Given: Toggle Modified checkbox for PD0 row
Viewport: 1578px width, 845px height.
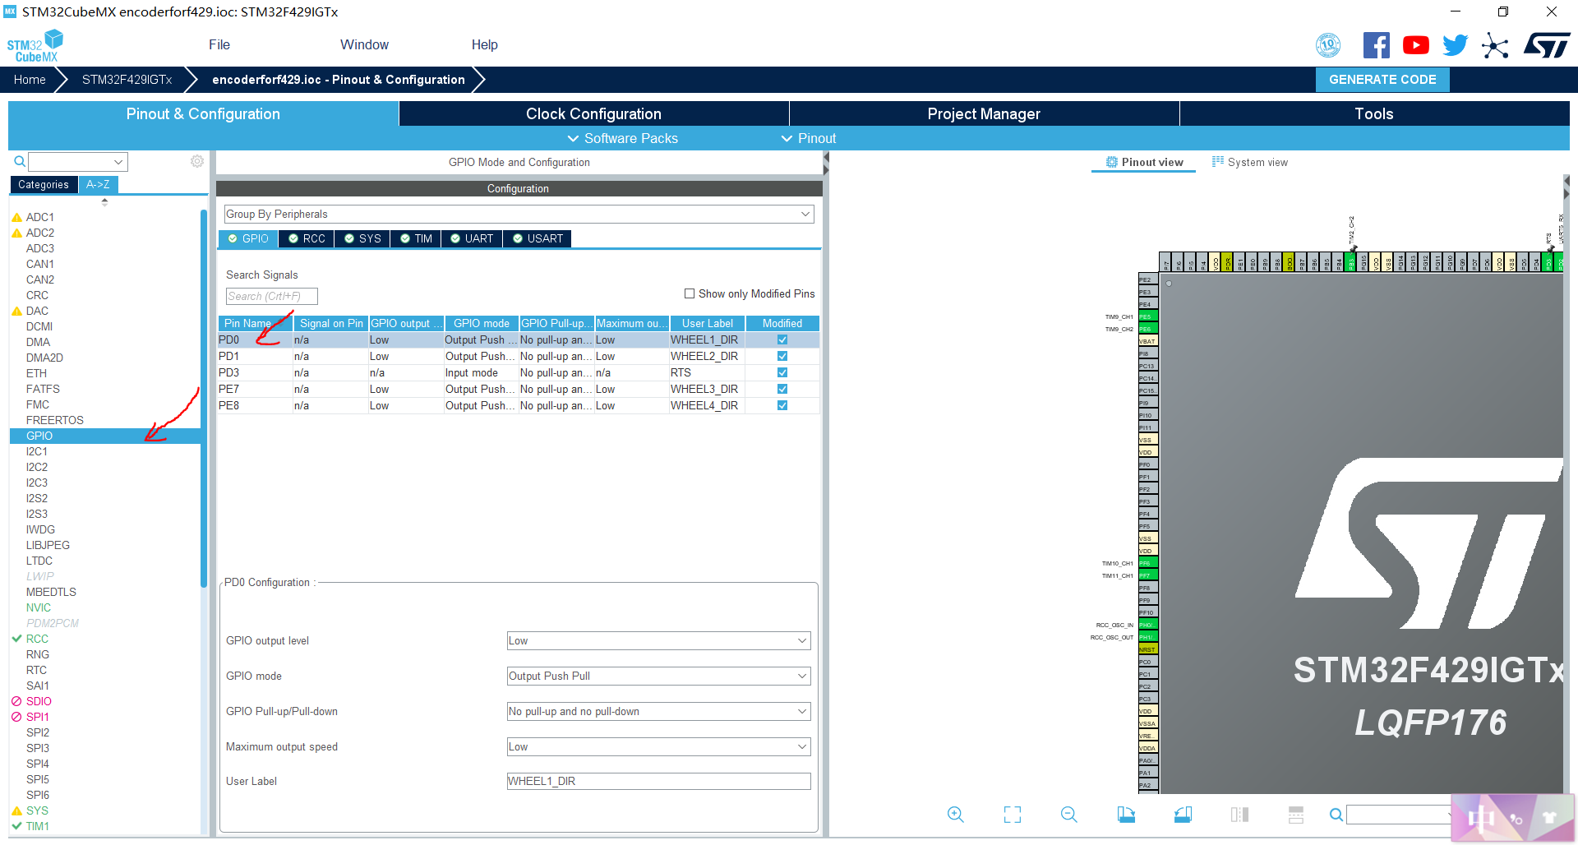Looking at the screenshot, I should pyautogui.click(x=782, y=339).
